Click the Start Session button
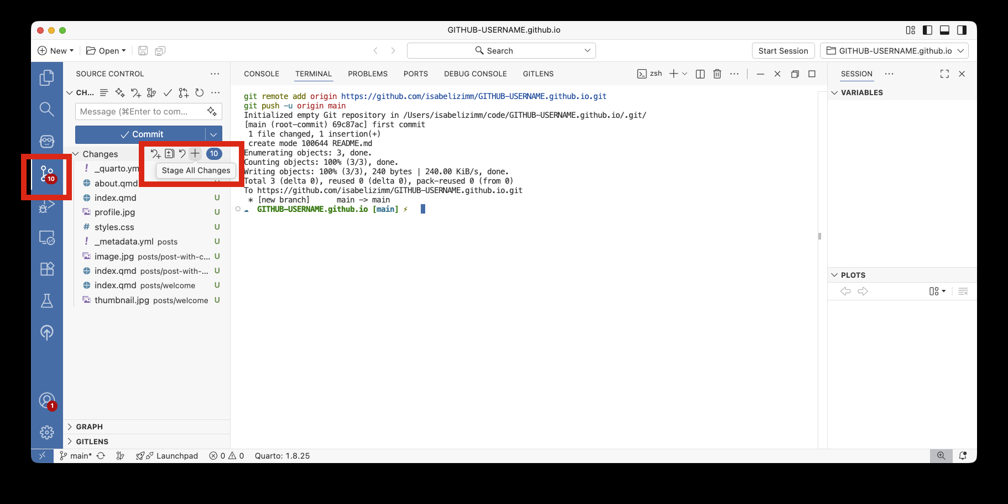 [783, 51]
